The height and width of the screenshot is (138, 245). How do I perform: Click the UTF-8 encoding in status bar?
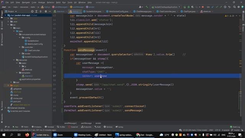(x=217, y=130)
